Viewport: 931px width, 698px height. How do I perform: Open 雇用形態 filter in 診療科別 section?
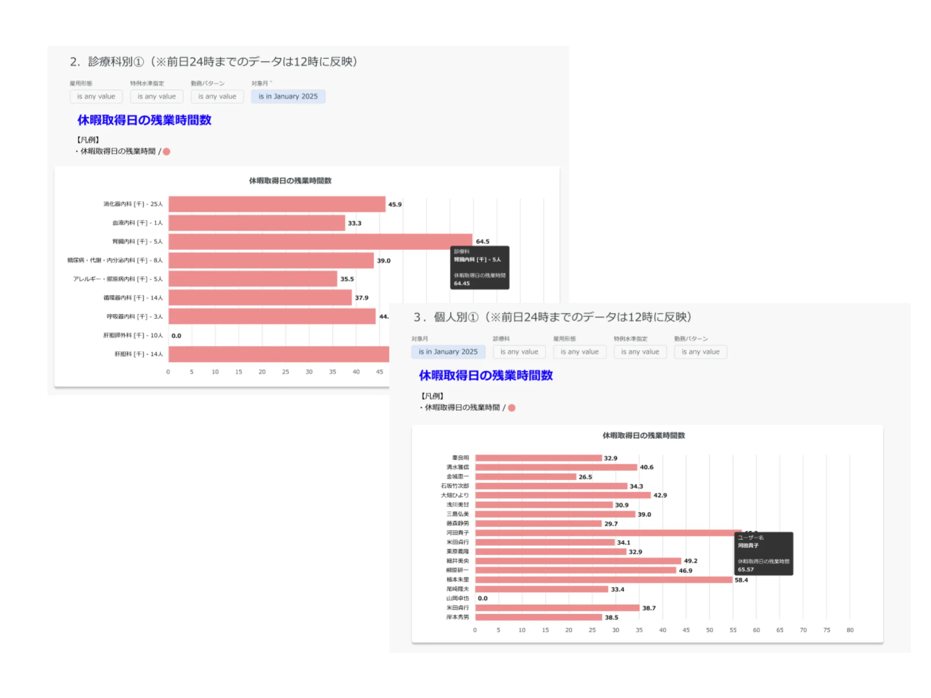tap(96, 97)
